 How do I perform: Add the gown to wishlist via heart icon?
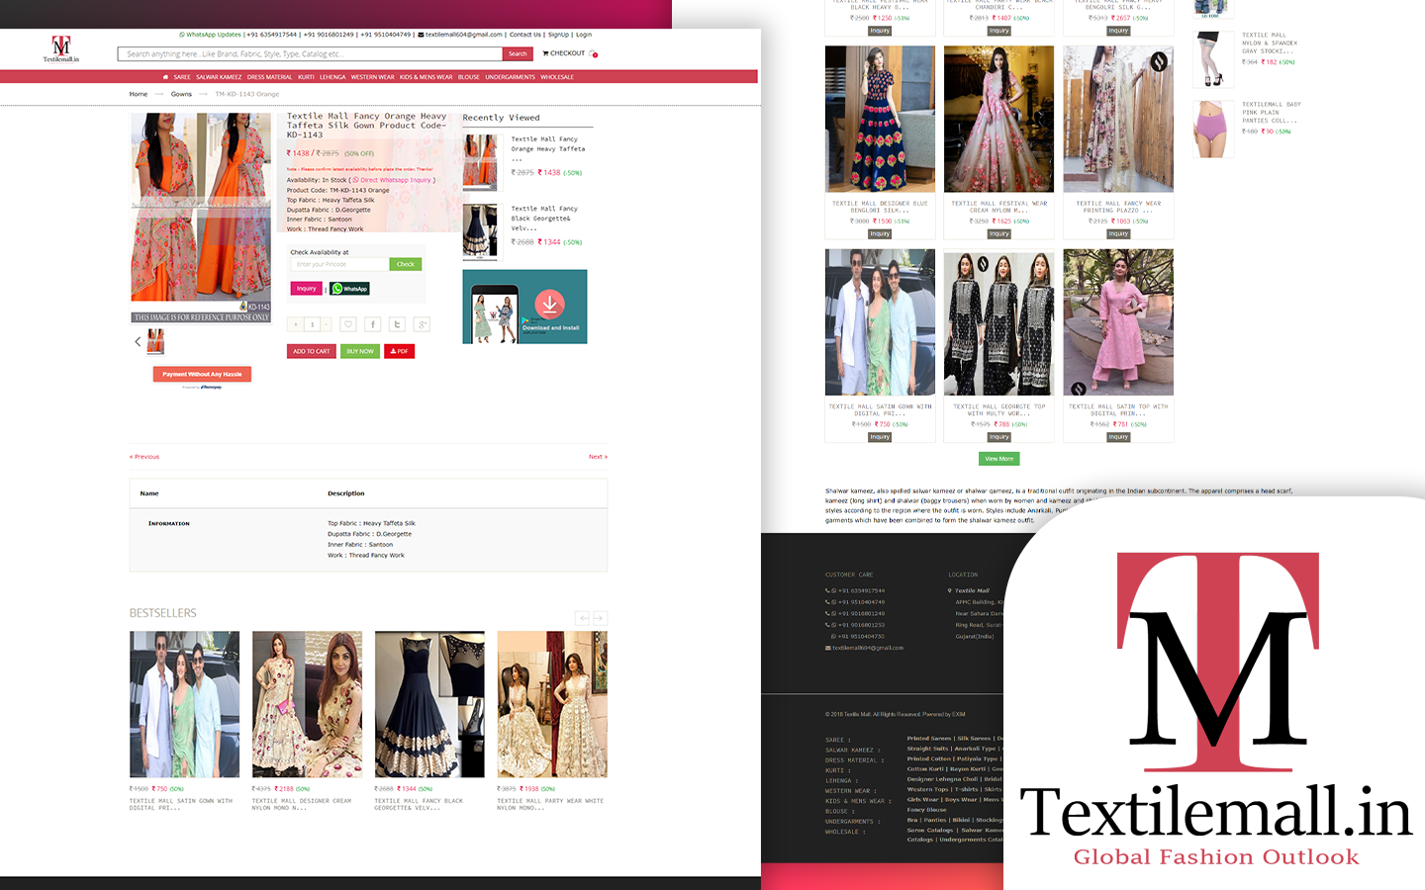coord(347,324)
